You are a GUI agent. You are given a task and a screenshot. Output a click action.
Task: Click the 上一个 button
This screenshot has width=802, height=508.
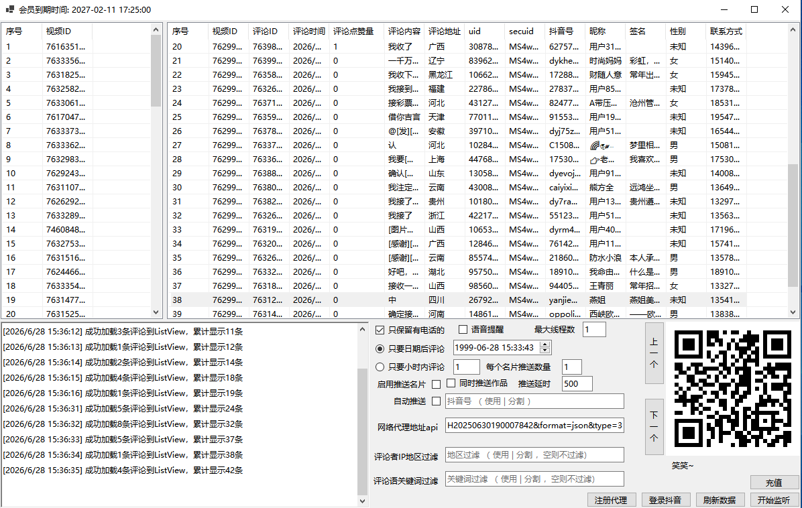654,353
